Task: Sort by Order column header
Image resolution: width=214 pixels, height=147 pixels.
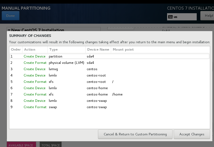Action: (16, 50)
